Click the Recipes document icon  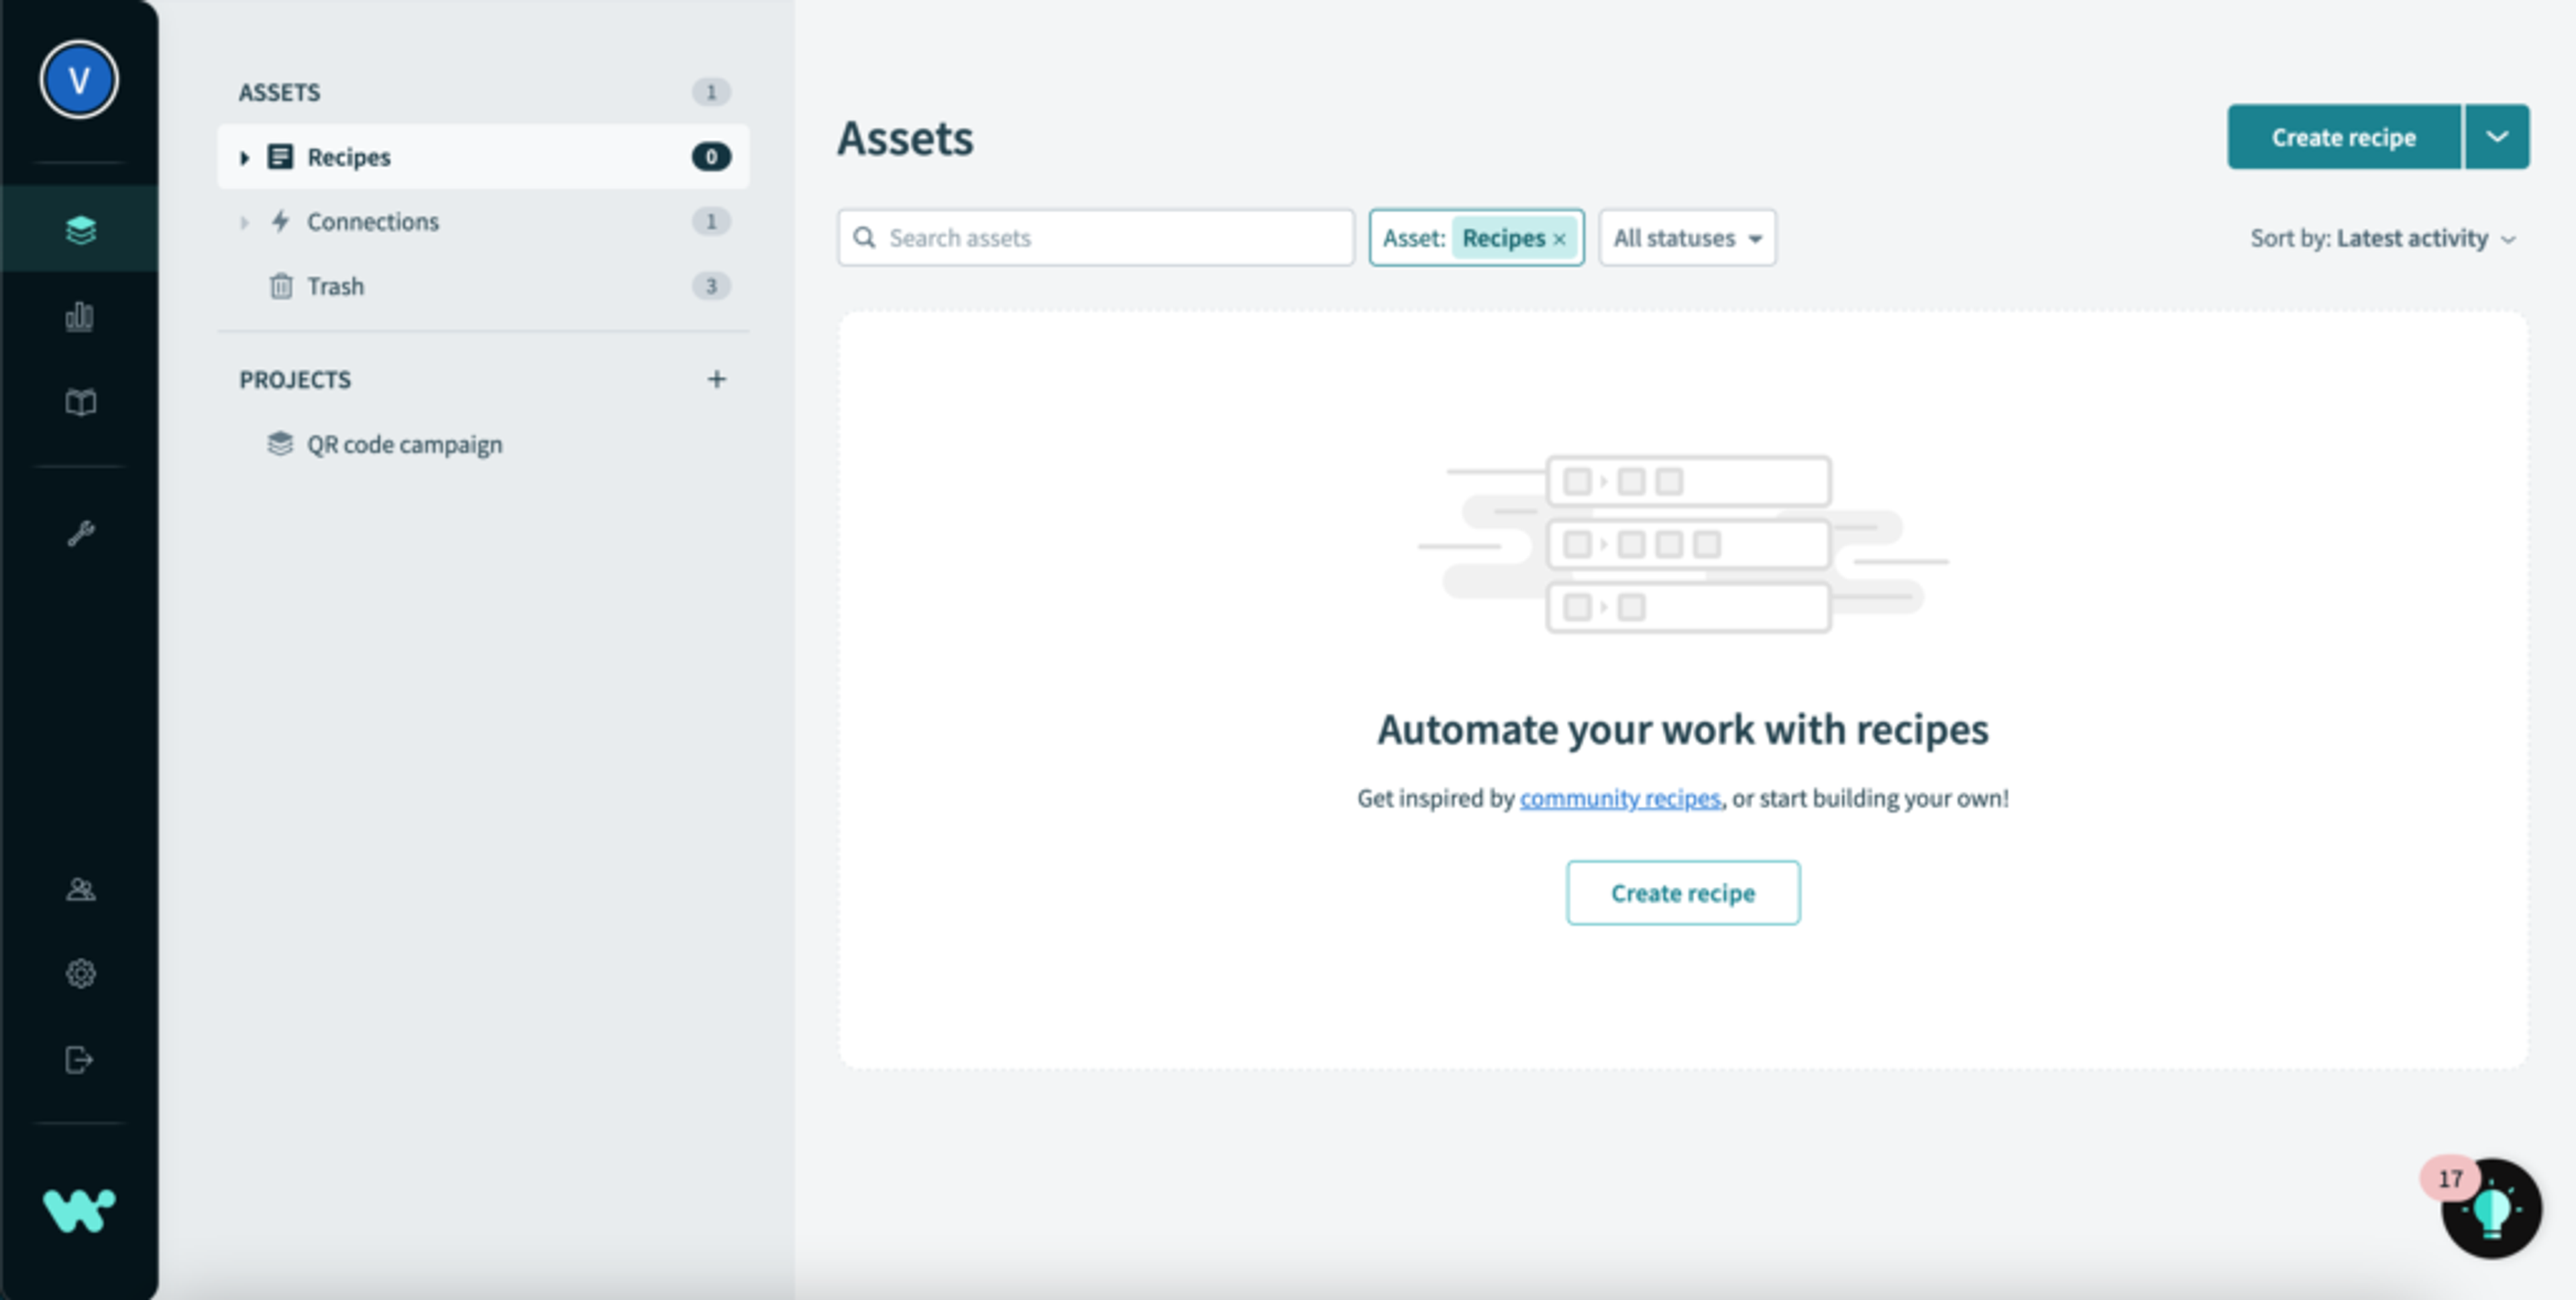[x=280, y=157]
